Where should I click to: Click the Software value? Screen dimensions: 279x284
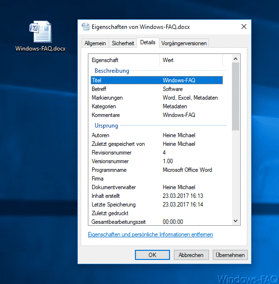(x=172, y=89)
